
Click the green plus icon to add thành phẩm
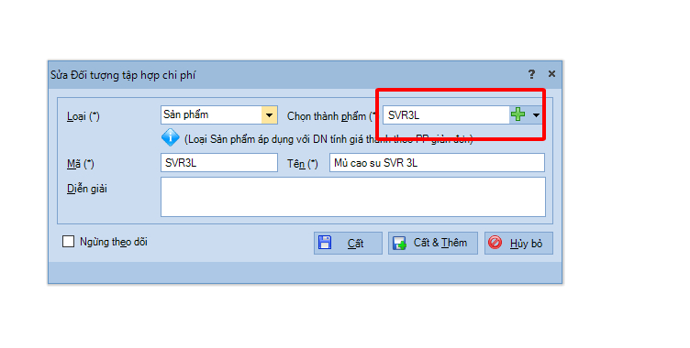click(517, 114)
